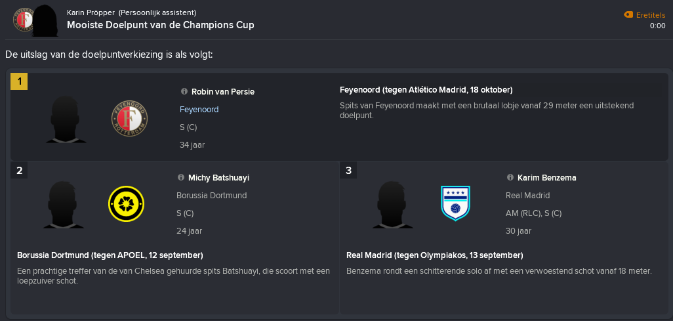Click Feyenoord club badge in header
This screenshot has height=321, width=673.
23,19
